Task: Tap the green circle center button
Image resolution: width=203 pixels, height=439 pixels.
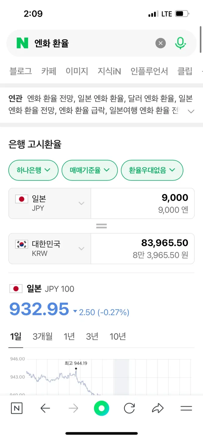Action: (x=101, y=408)
